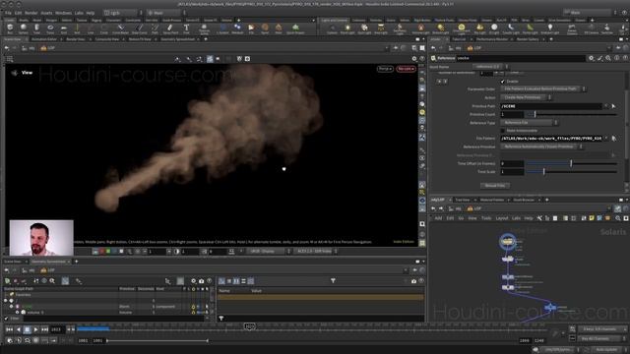630x354 pixels.
Task: Toggle the Filter checkbox in scene graph
Action: 6,319
